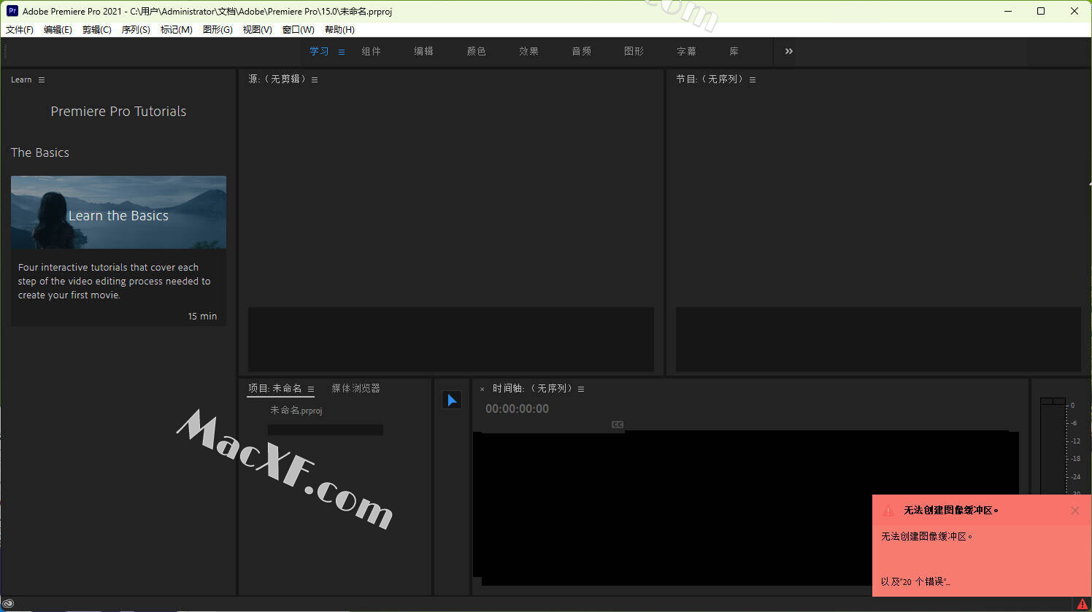Show overflow workspaces with double chevron
Screen dimensions: 1092x612
coord(789,51)
